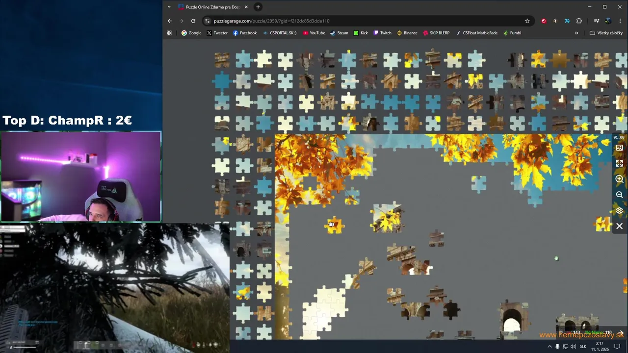
Task: Open puzzle settings gear
Action: (619, 210)
